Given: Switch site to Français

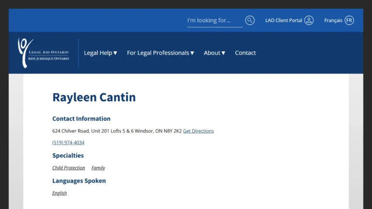Looking at the screenshot, I should 333,20.
